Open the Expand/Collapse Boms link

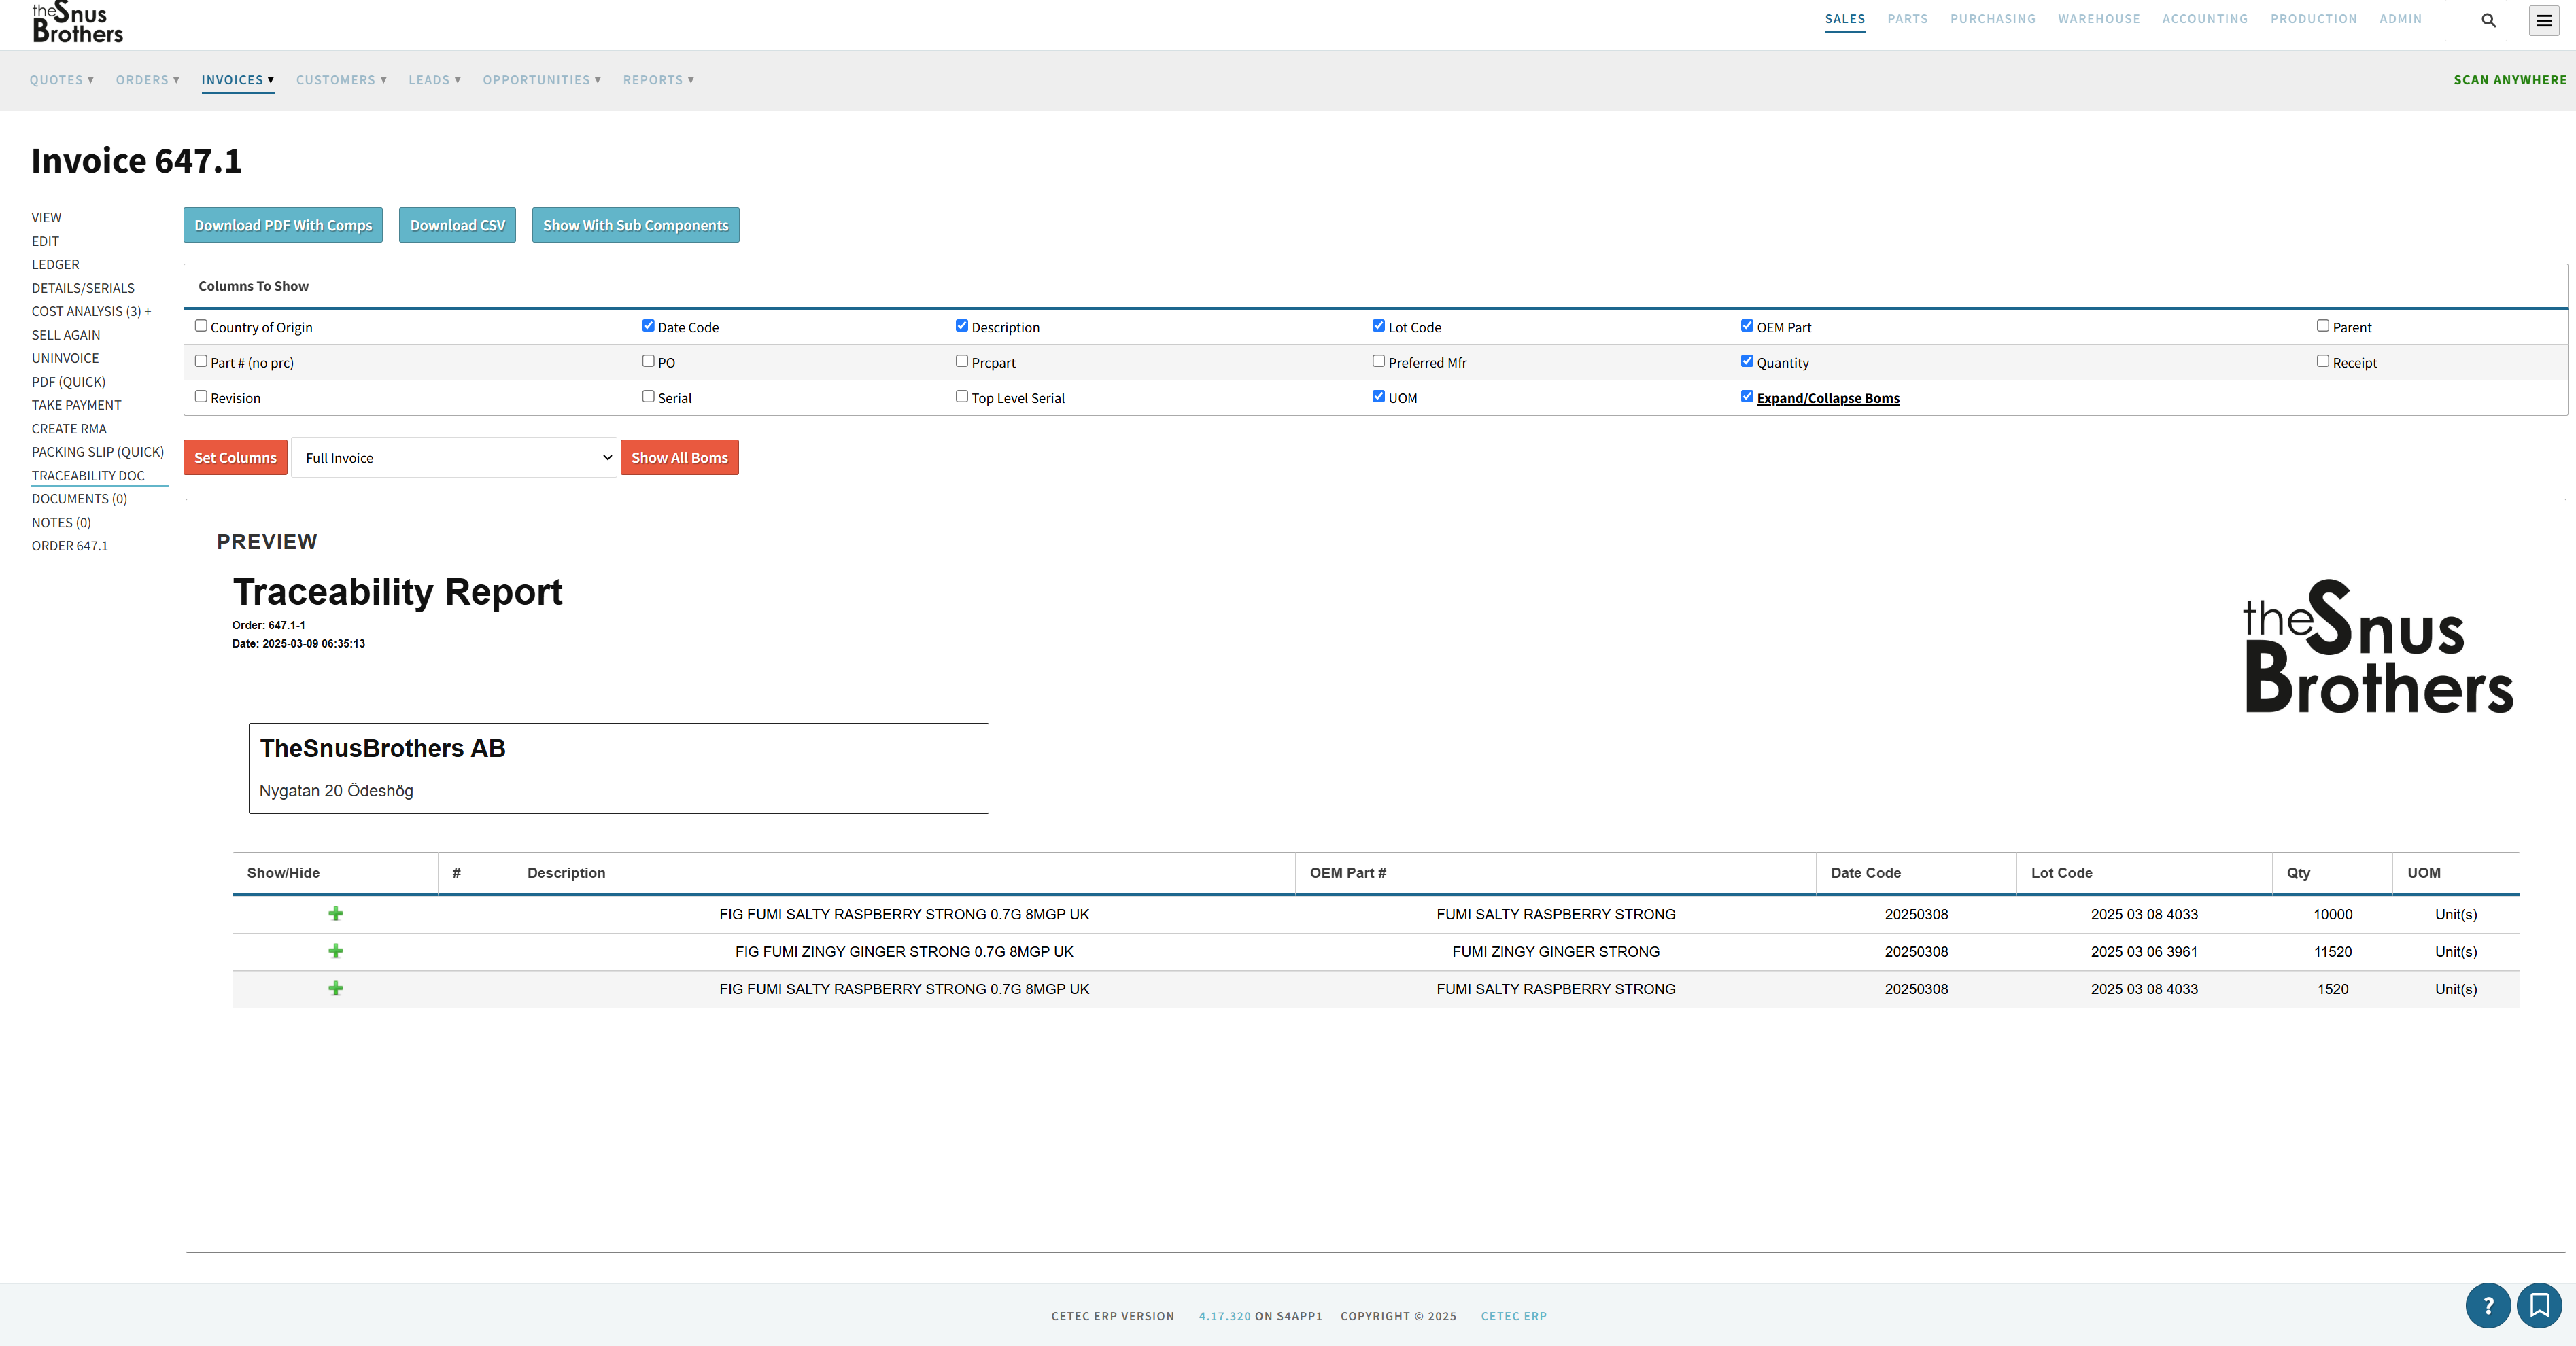click(1828, 397)
